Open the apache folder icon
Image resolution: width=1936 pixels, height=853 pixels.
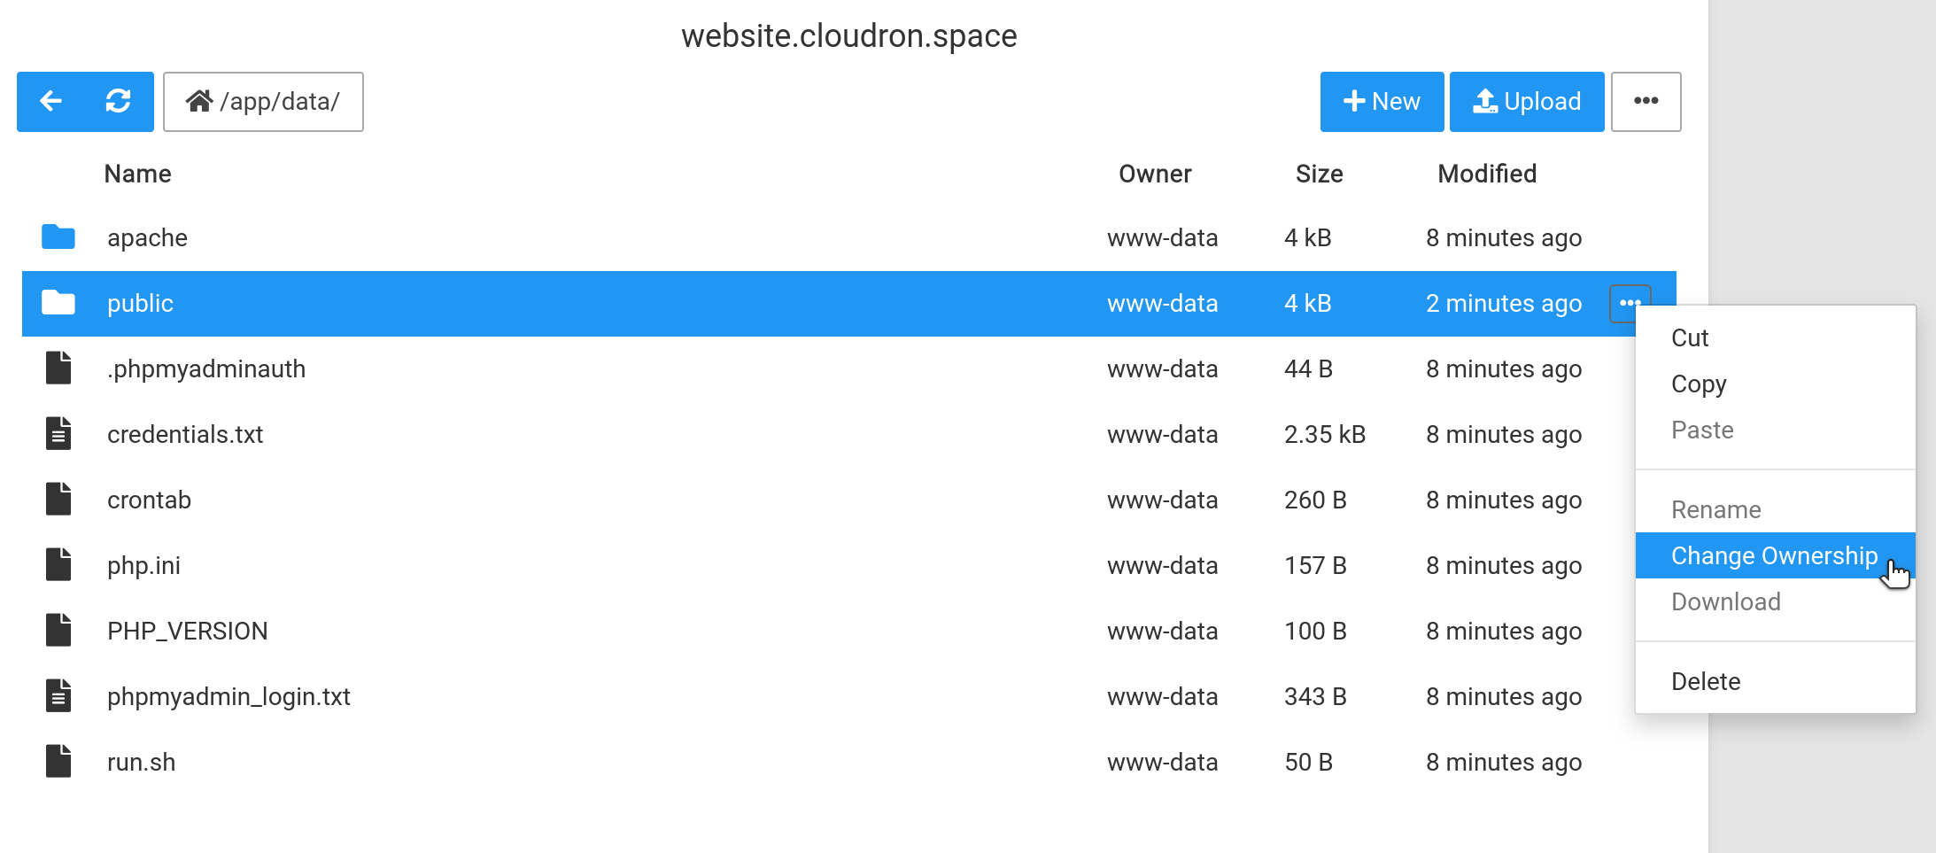(x=58, y=237)
